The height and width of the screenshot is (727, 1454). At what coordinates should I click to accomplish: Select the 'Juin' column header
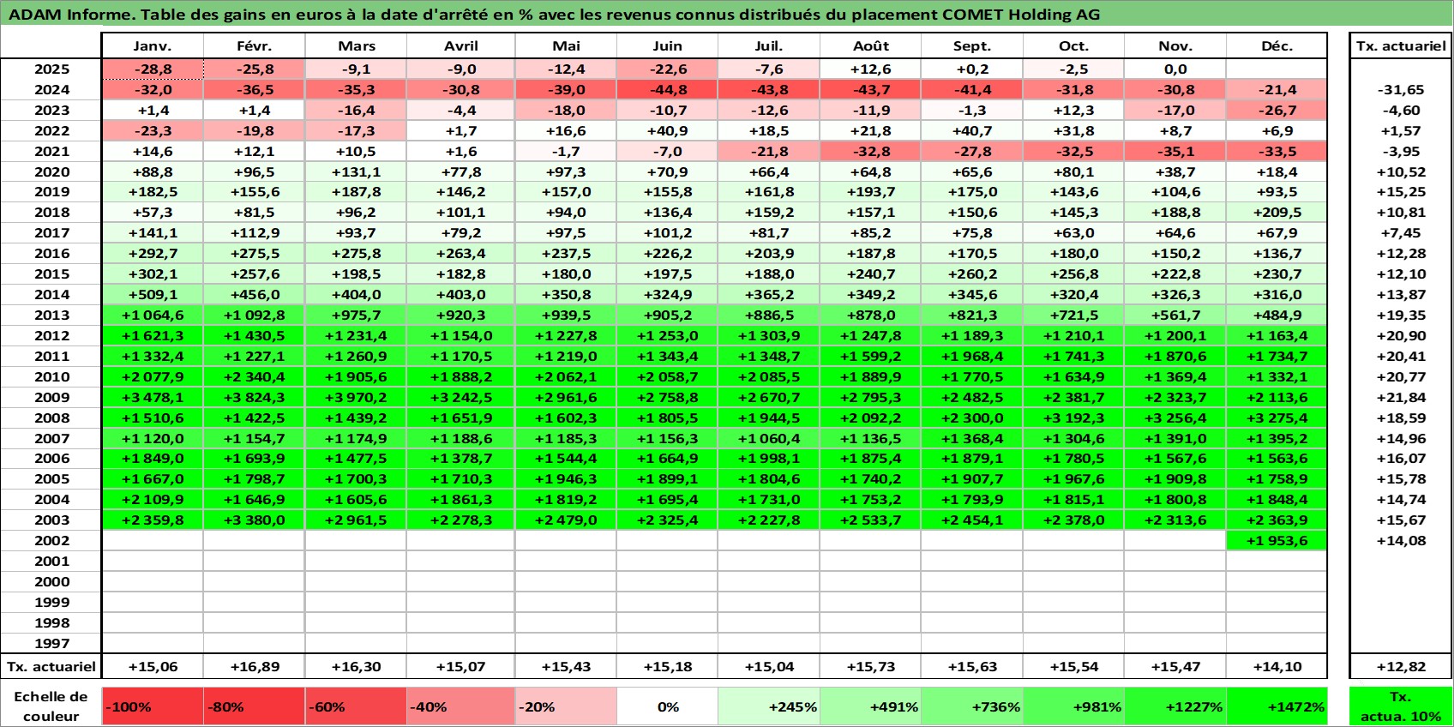pos(667,46)
